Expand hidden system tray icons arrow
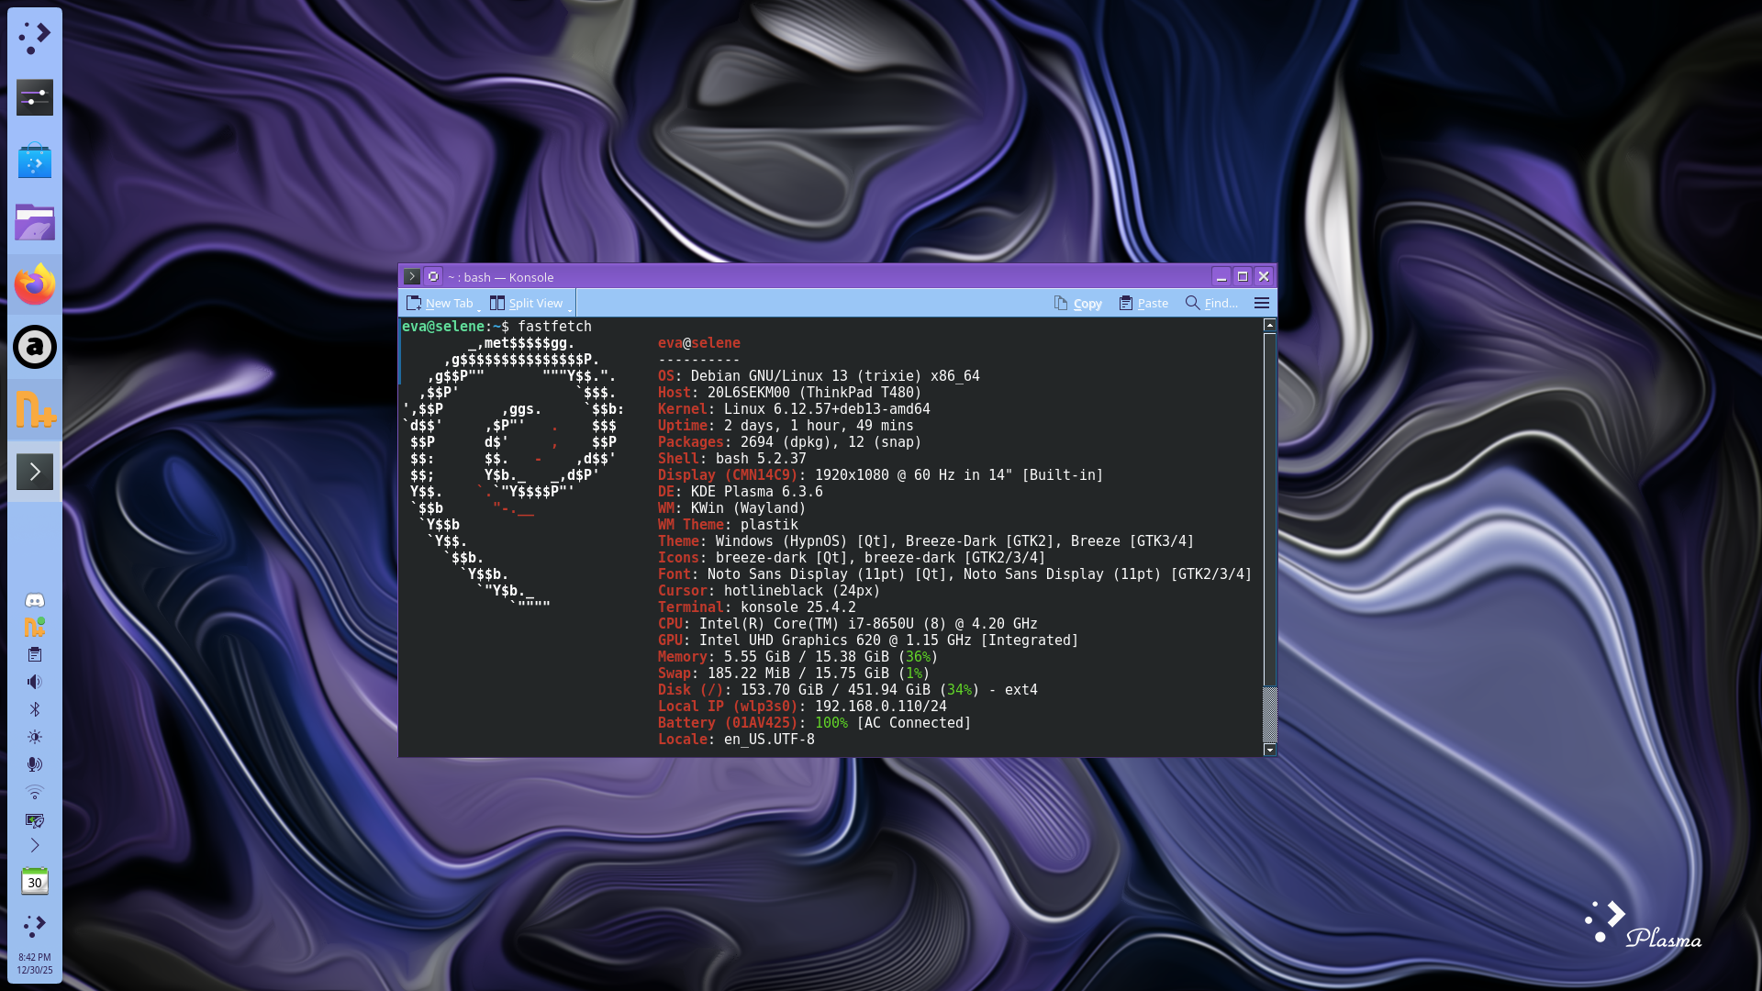The width and height of the screenshot is (1762, 991). (35, 845)
